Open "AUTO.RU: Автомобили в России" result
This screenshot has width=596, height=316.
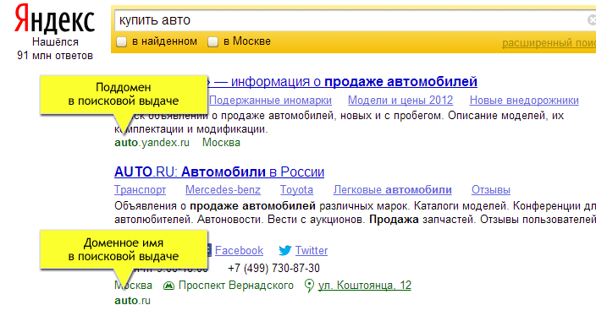219,172
